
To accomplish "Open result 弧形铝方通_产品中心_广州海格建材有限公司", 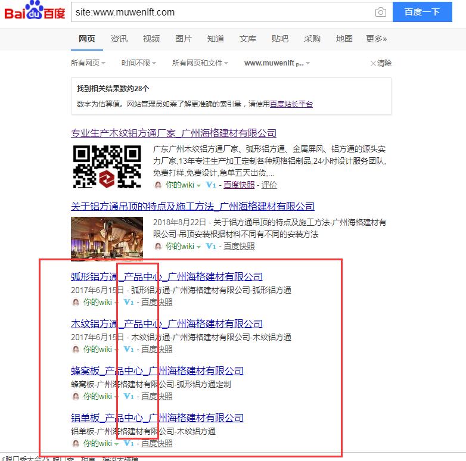I will coord(167,276).
